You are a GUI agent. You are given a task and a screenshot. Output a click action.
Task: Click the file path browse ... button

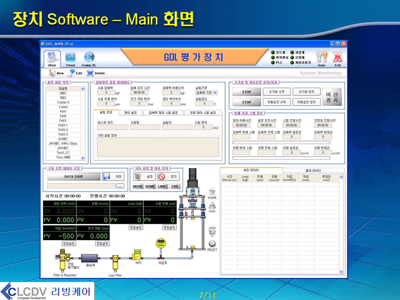tap(120, 186)
